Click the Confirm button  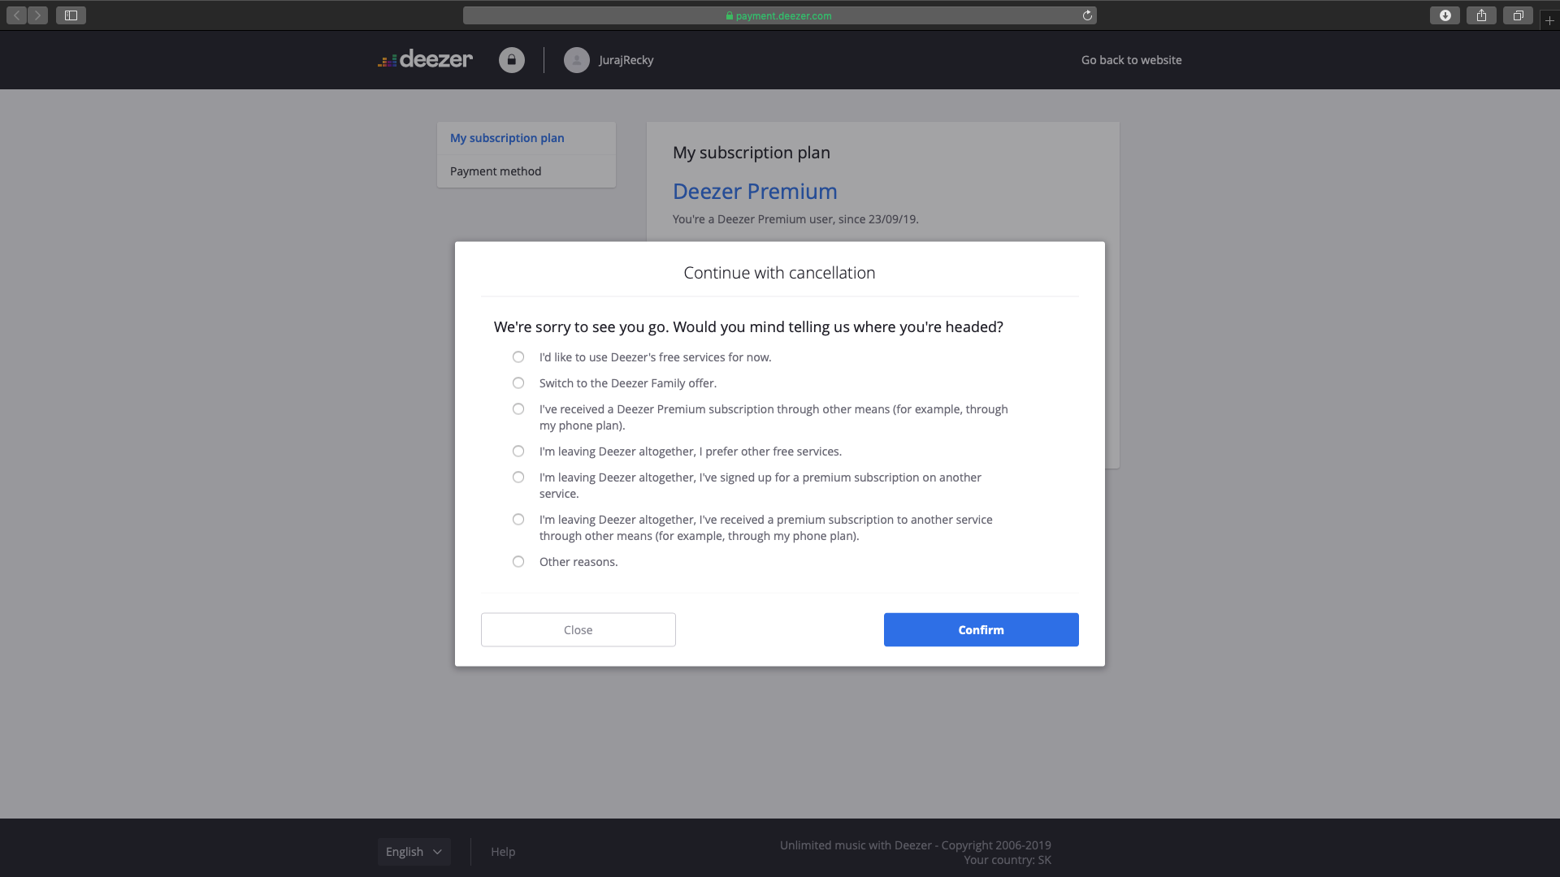[x=981, y=630]
